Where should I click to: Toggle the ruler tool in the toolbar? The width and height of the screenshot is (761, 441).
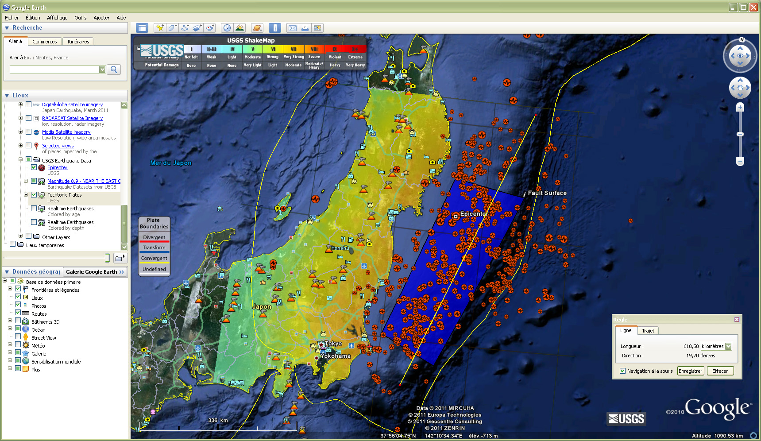click(x=275, y=28)
